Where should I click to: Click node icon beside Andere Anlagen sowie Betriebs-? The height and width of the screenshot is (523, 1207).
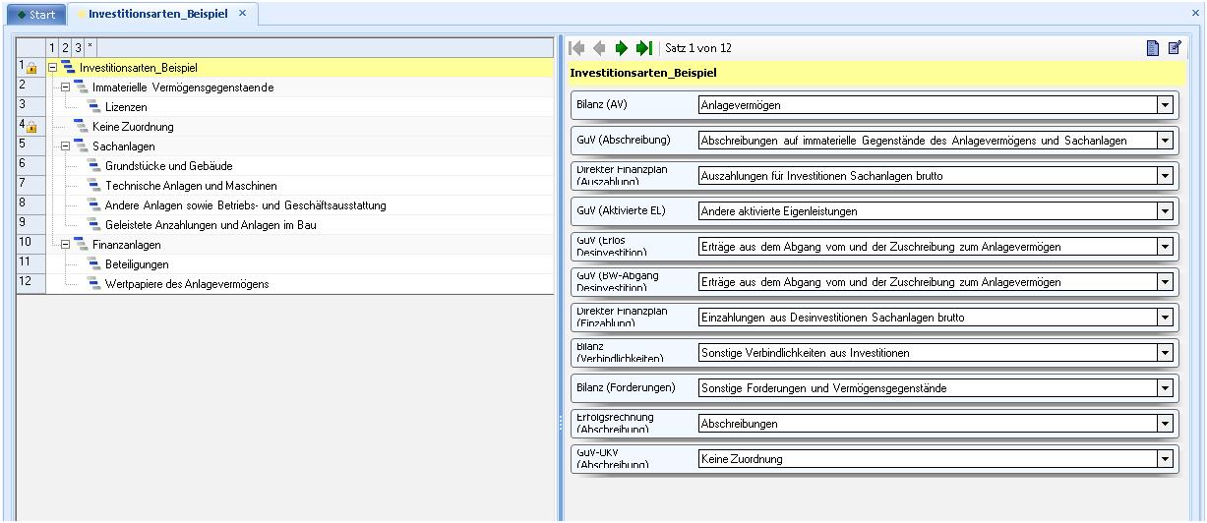click(93, 205)
